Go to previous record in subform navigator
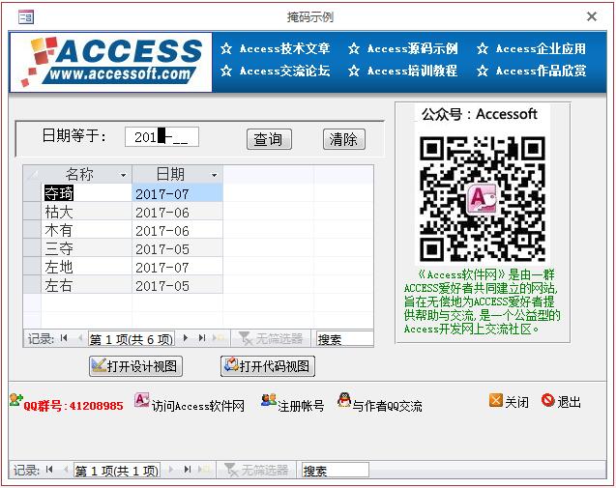The height and width of the screenshot is (488, 616). tap(80, 338)
